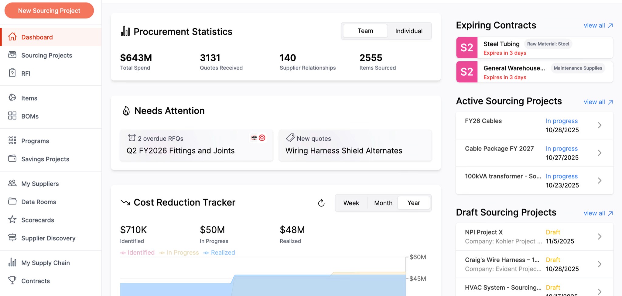Set tracker range to Week
622x296 pixels.
point(351,203)
